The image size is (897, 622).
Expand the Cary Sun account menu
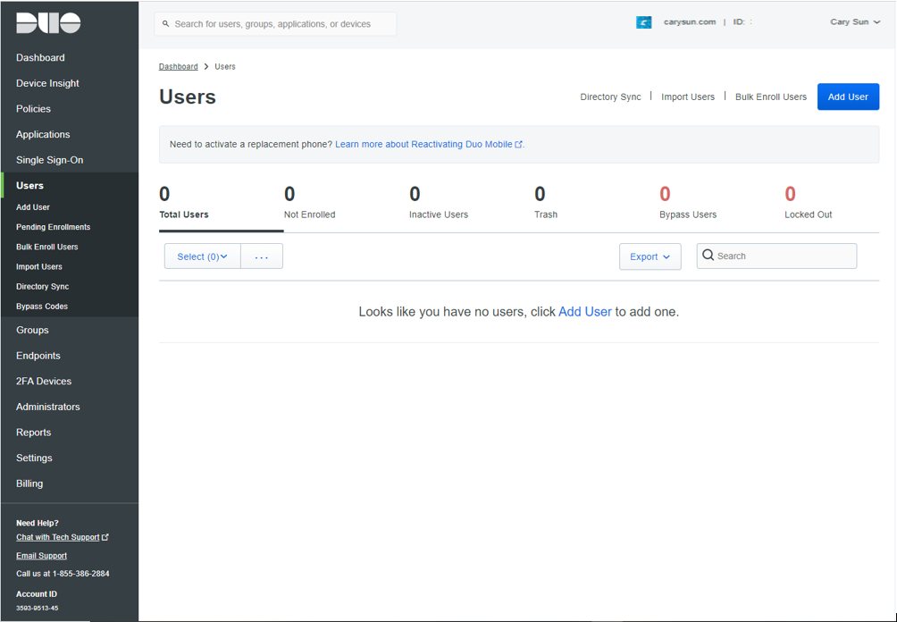pos(854,22)
